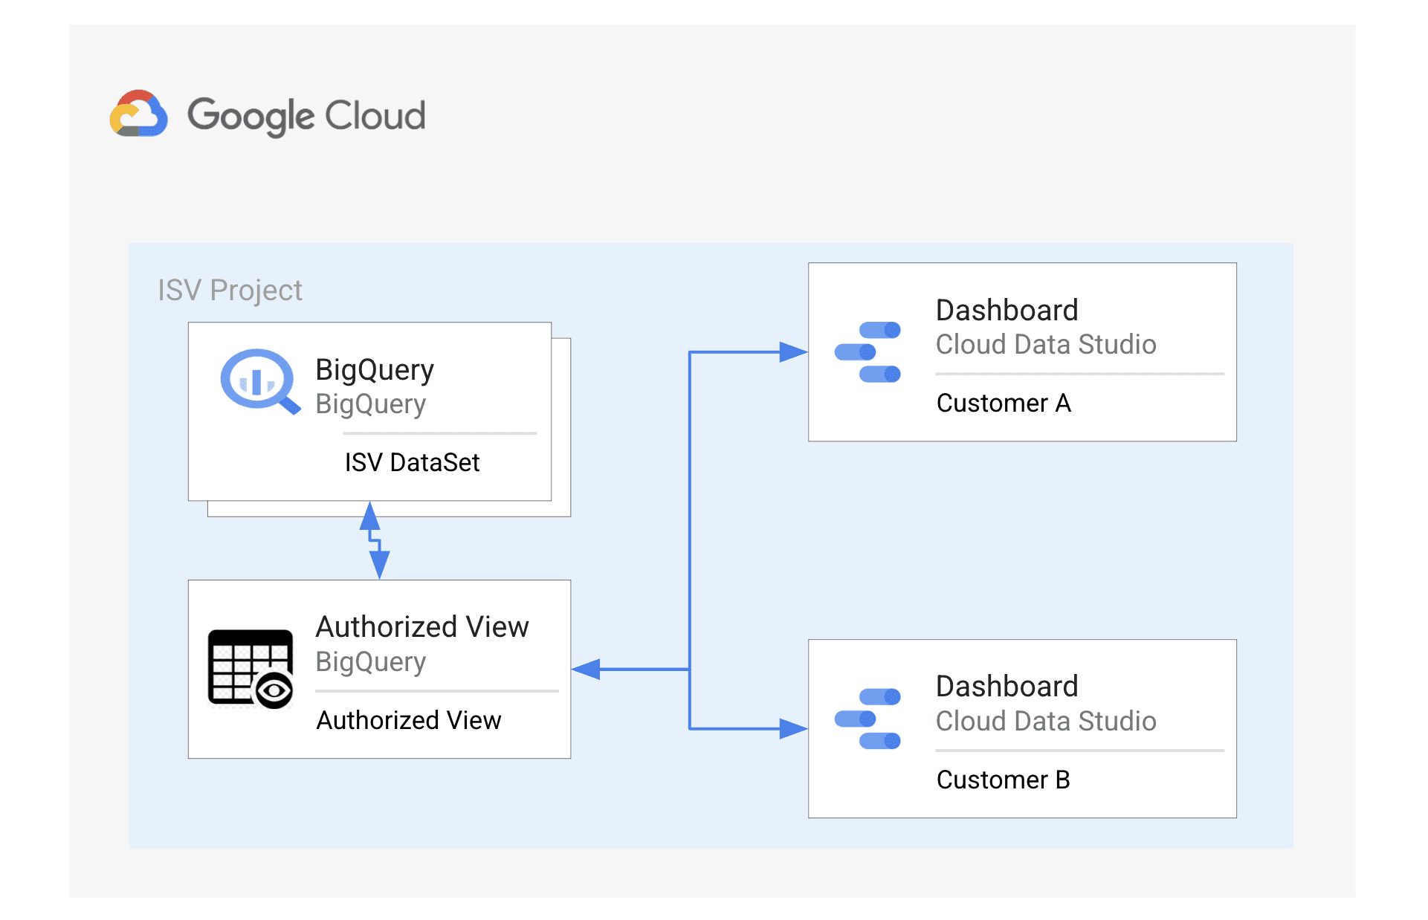The height and width of the screenshot is (920, 1428).
Task: Click the stacked card behind BigQuery box
Action: 562,446
